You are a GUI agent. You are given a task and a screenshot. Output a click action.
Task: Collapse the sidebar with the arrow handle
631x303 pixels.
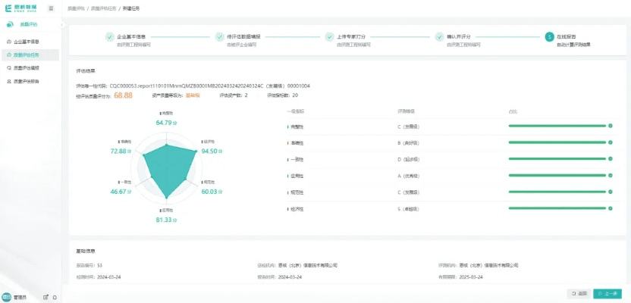(61, 25)
